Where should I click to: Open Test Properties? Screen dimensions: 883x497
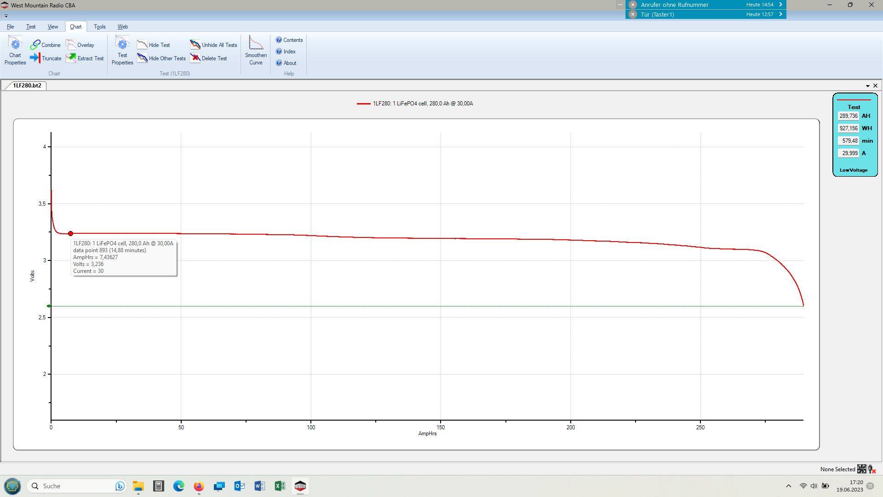(122, 51)
